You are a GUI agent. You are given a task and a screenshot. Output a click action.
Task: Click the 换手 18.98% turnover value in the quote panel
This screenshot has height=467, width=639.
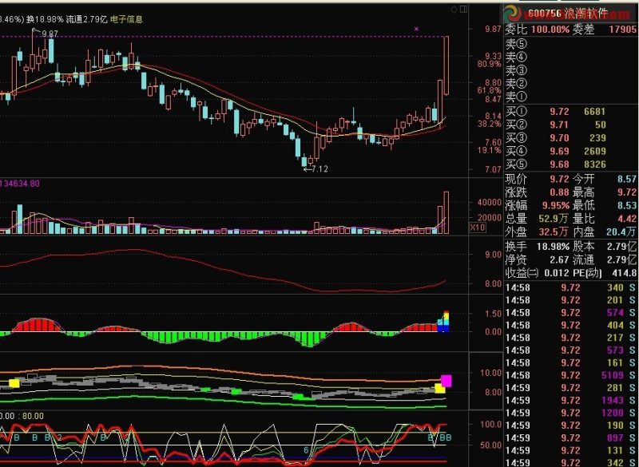553,247
